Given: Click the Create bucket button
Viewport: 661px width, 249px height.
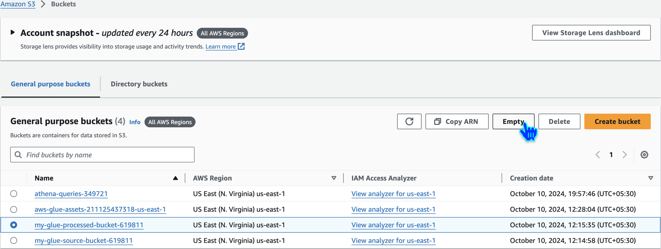Looking at the screenshot, I should coord(617,121).
